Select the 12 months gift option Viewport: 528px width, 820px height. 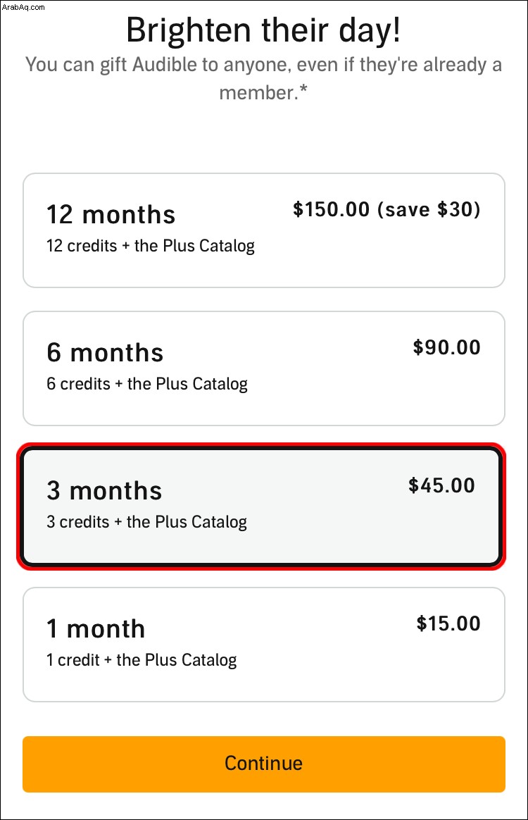click(264, 230)
